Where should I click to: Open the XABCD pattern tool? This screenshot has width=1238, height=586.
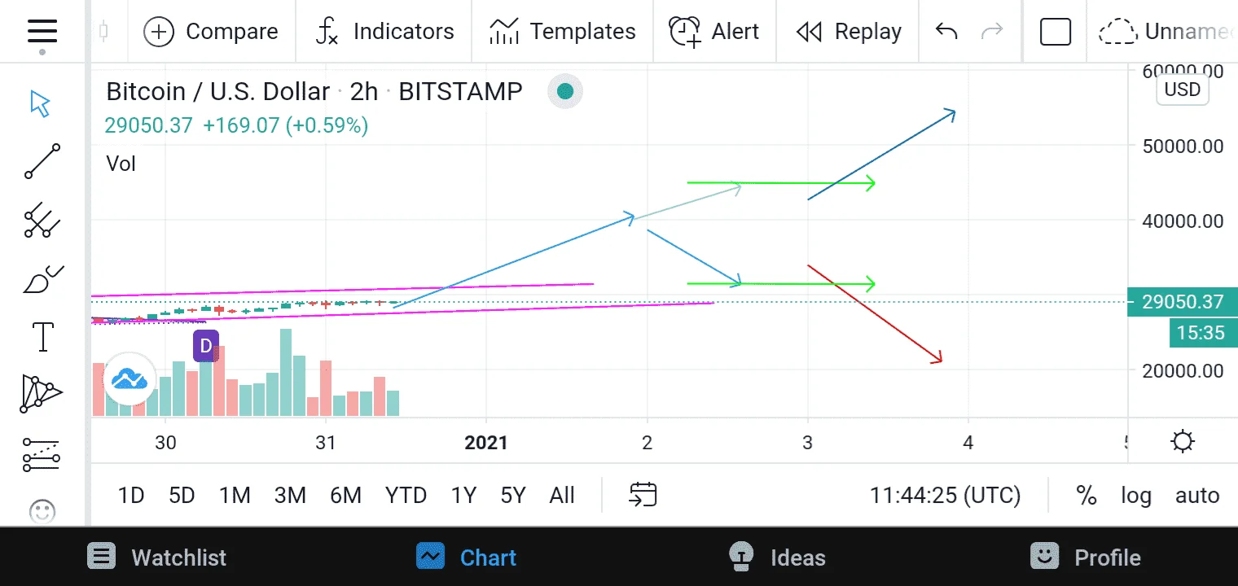(42, 394)
